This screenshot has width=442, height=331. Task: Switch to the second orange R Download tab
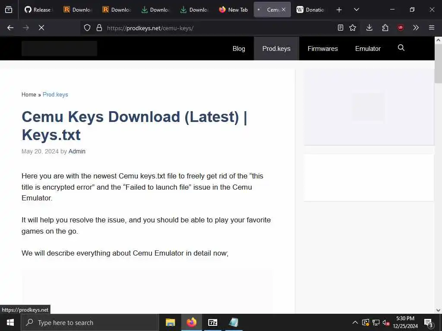click(117, 9)
